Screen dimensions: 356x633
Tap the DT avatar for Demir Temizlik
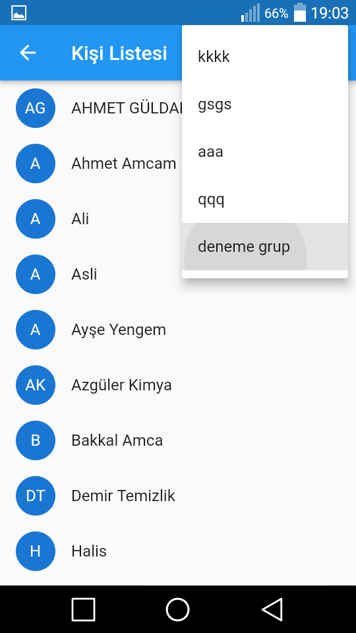[x=36, y=496]
